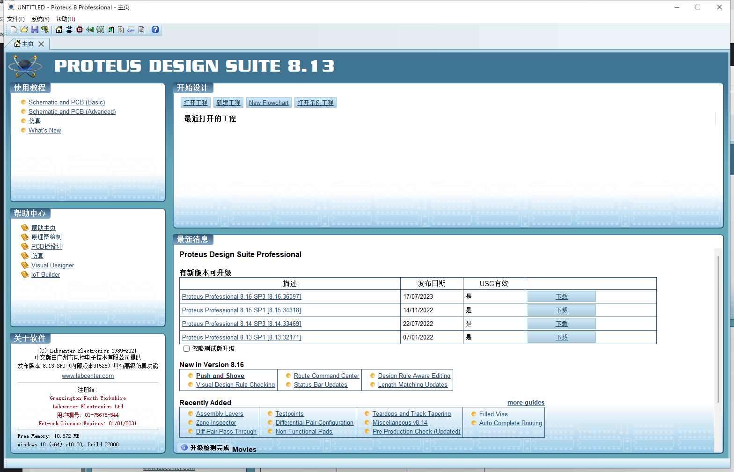Open the 3D Visualizer toolbar icon
This screenshot has height=472, width=734.
[90, 29]
